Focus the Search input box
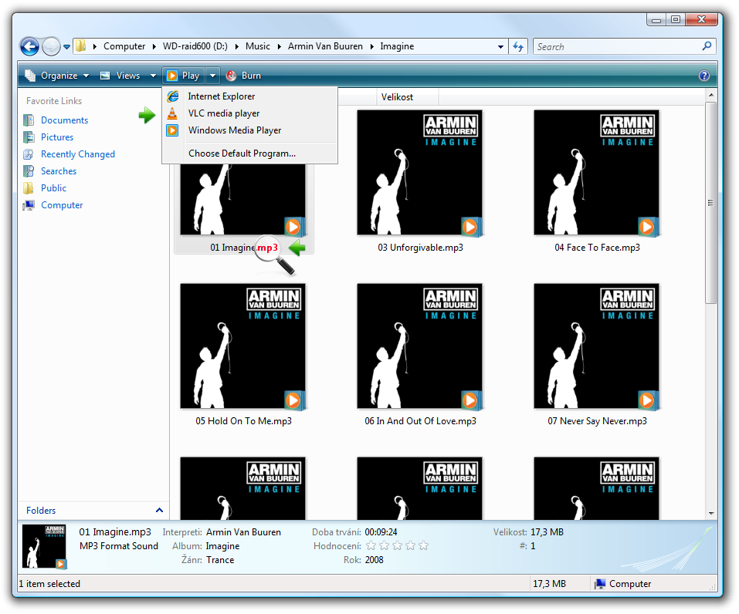 point(618,46)
